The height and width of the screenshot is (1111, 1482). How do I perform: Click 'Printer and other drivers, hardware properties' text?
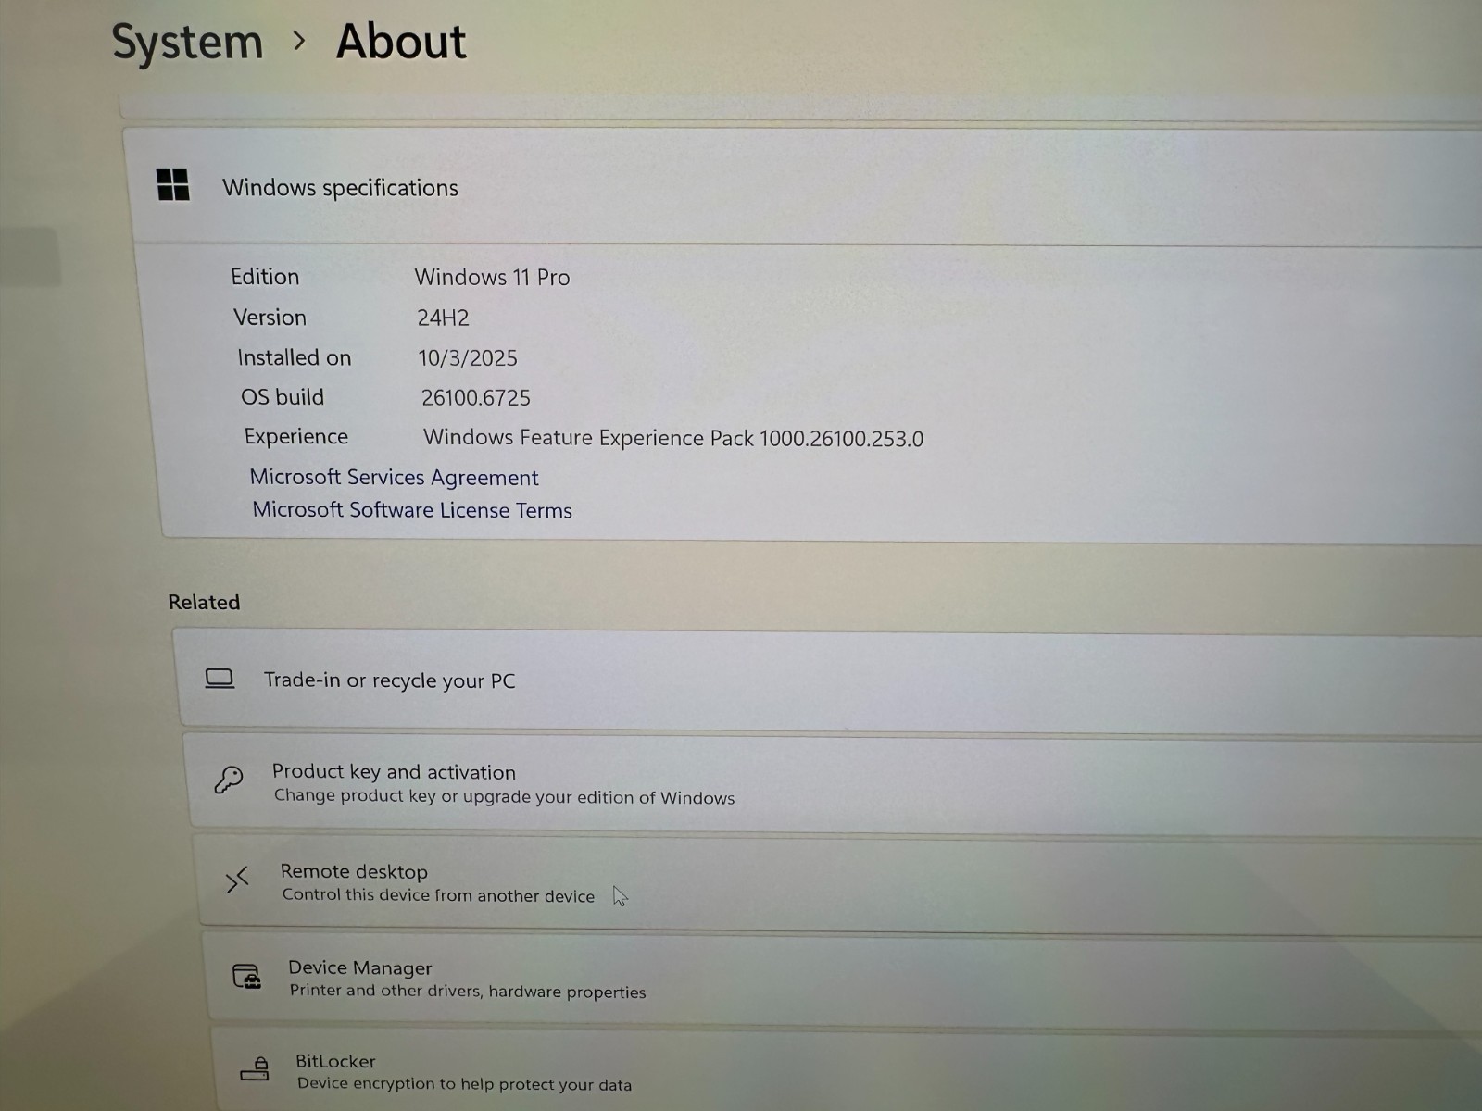point(468,991)
